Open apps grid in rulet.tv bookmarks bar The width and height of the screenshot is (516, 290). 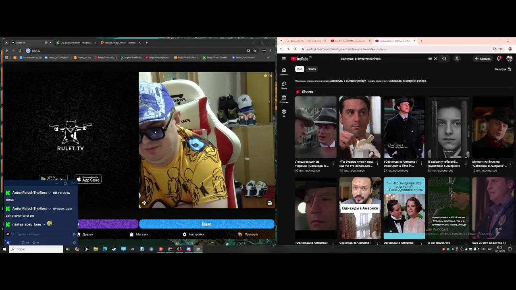tap(6, 58)
